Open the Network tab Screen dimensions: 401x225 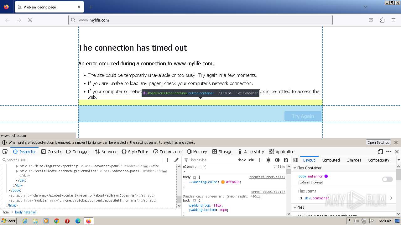click(x=106, y=152)
